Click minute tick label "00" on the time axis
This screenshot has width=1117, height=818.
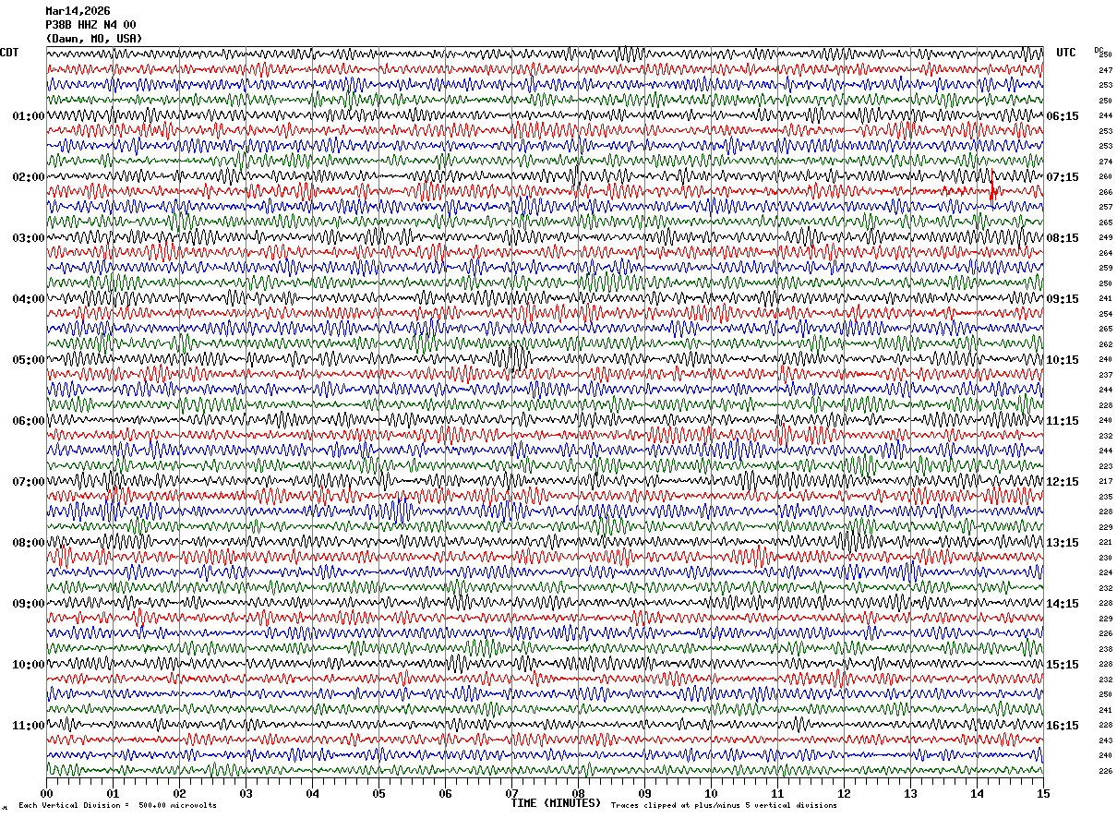tap(46, 793)
